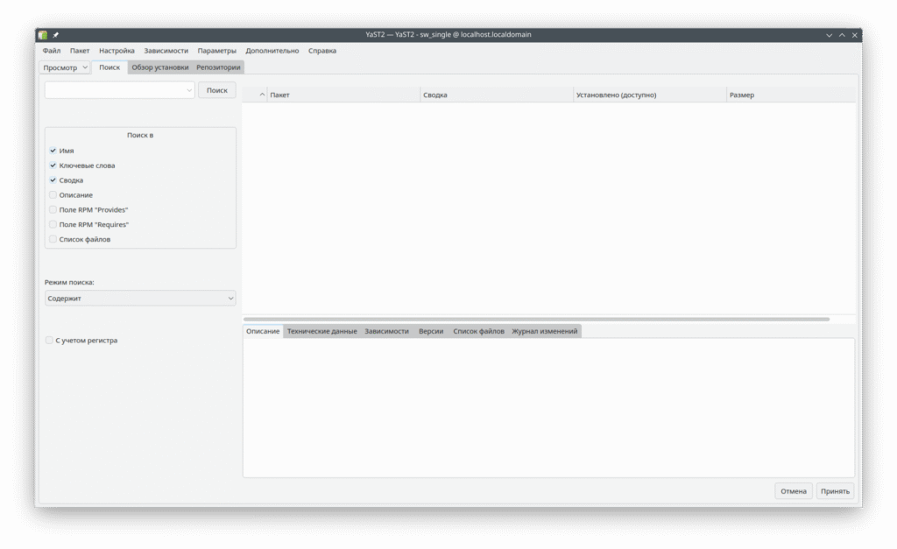897x549 pixels.
Task: Click the pin window icon in title bar
Action: tap(55, 35)
